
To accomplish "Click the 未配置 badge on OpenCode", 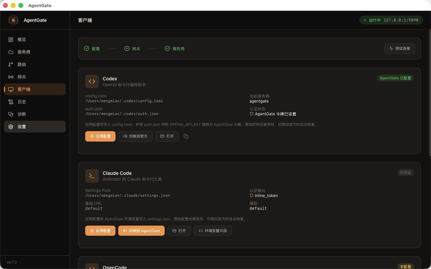I will point(405,267).
